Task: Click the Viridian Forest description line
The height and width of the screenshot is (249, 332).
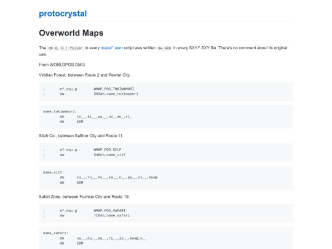Action: pyautogui.click(x=85, y=75)
